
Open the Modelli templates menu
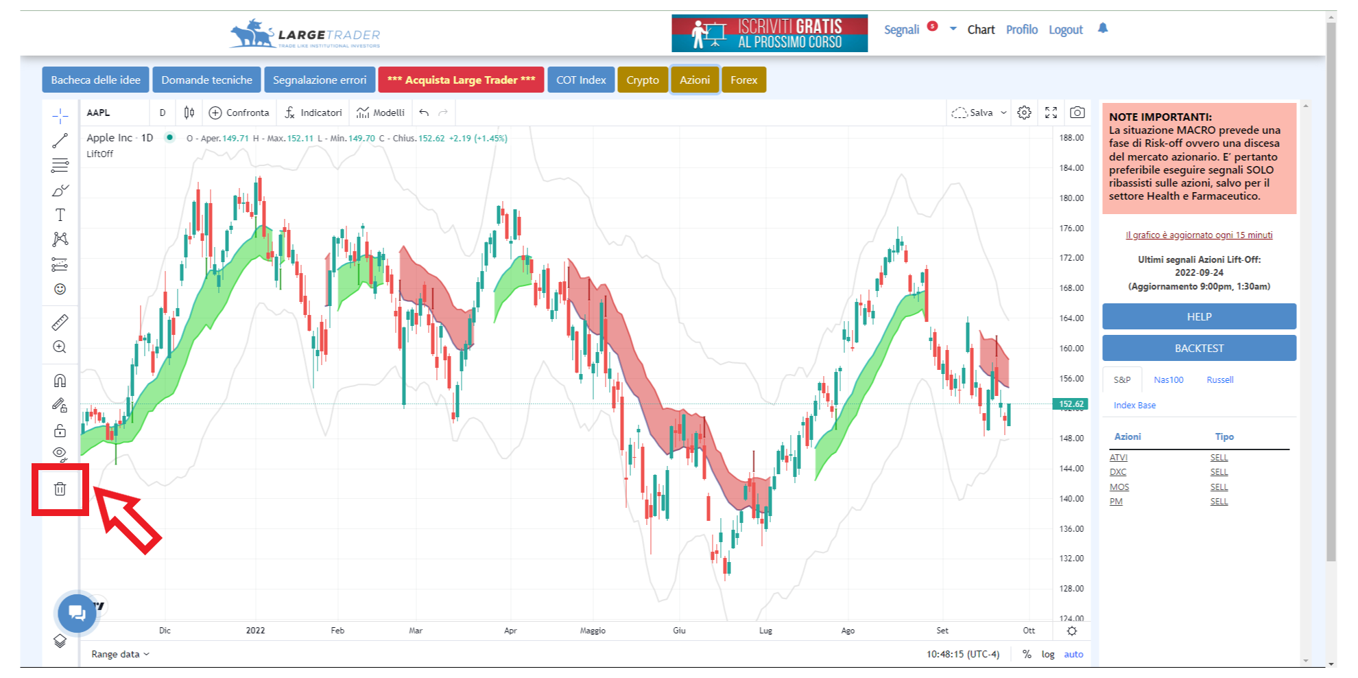(x=381, y=113)
